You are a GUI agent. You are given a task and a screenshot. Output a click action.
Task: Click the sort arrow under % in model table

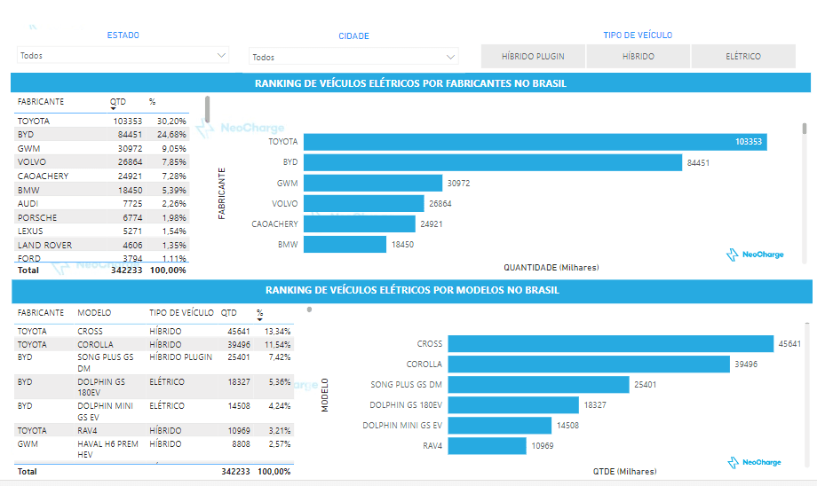[x=260, y=320]
